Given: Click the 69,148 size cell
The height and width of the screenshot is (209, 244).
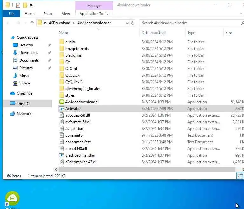Looking at the screenshot, I should pyautogui.click(x=237, y=102).
